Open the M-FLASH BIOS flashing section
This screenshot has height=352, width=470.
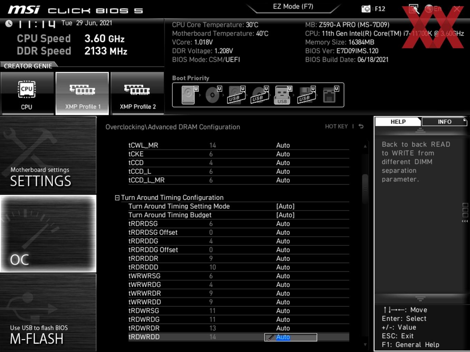coord(48,313)
